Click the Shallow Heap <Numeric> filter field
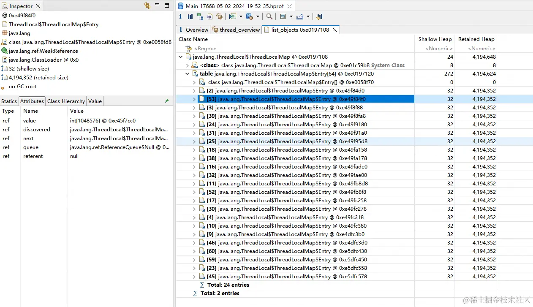Viewport: 533px width, 307px height. (x=435, y=48)
